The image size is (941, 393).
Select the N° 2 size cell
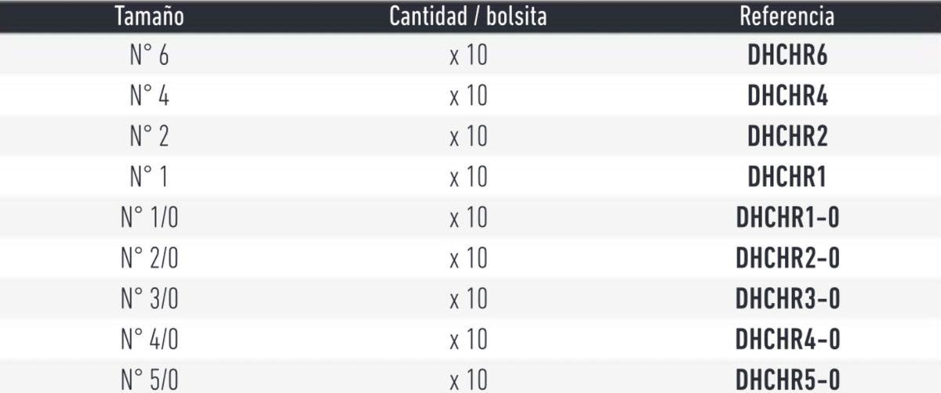149,136
